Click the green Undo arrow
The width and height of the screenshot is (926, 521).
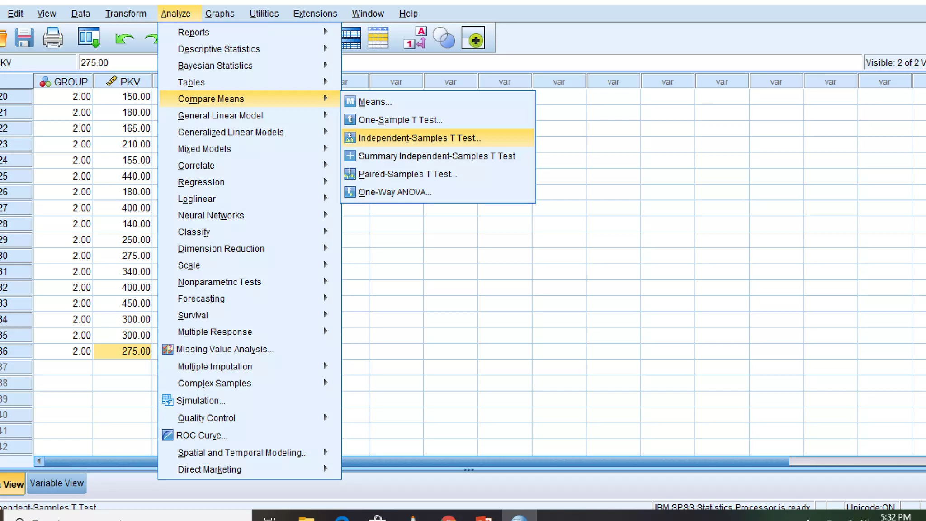coord(124,39)
